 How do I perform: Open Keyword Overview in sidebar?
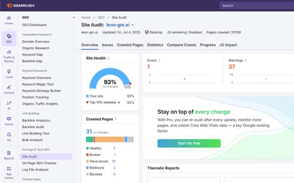coord(37,78)
